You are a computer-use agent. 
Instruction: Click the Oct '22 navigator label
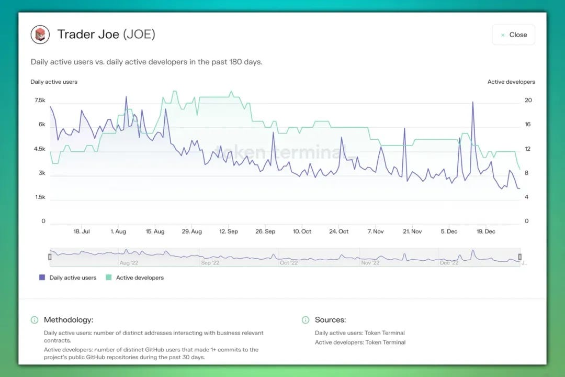(x=289, y=263)
